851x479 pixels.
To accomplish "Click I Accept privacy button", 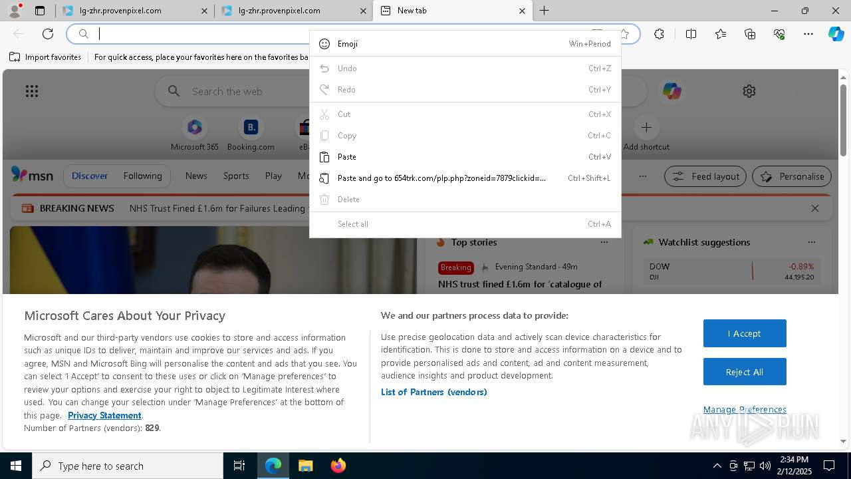I will click(745, 333).
